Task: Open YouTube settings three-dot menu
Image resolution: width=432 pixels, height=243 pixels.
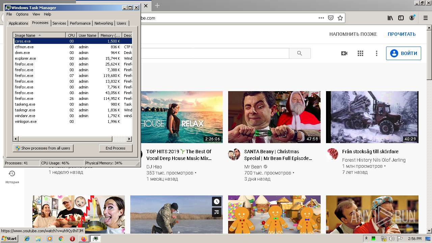Action: click(x=377, y=53)
